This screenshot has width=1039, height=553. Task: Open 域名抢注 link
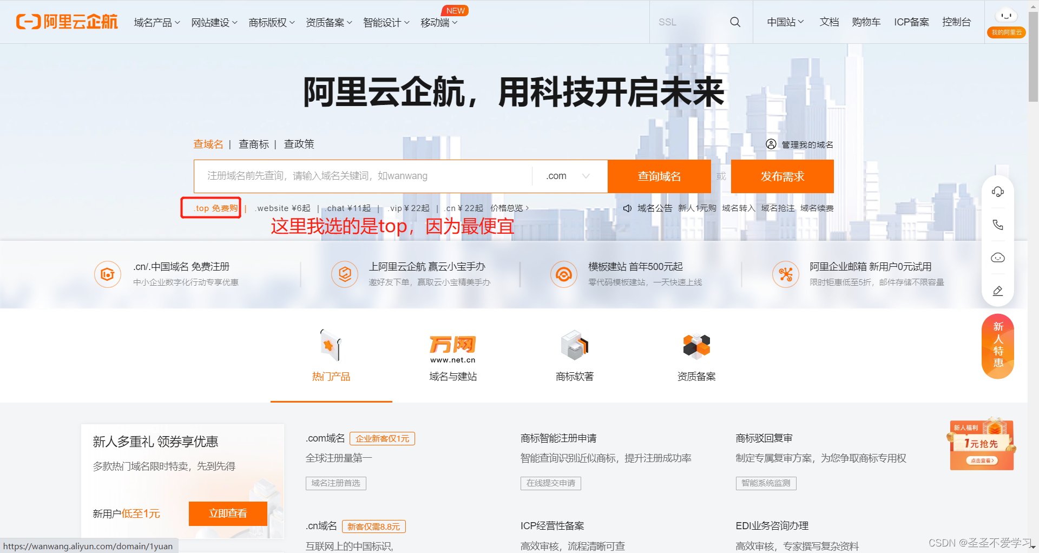[778, 208]
